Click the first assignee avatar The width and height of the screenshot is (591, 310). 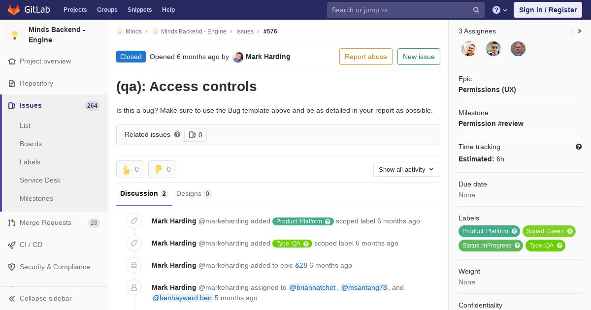click(x=469, y=49)
